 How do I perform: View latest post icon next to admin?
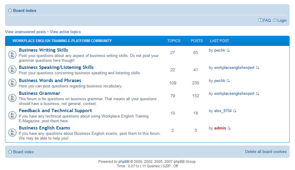(x=229, y=128)
